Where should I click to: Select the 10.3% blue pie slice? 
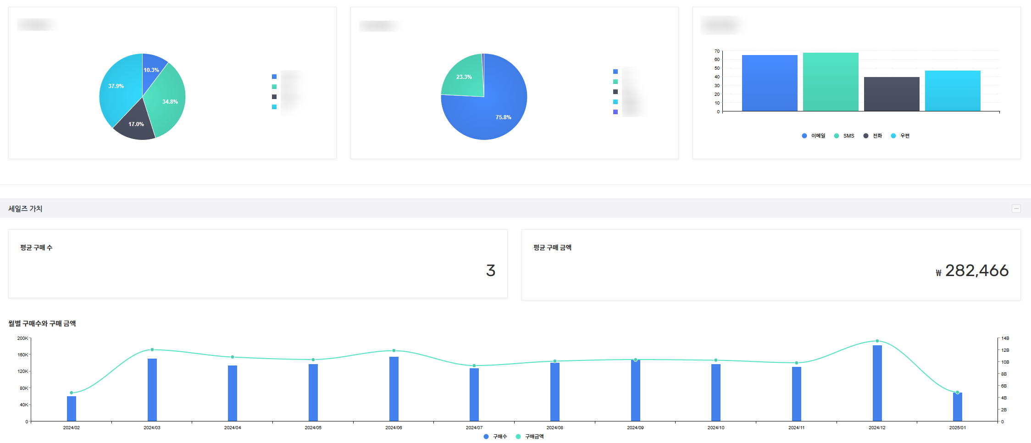[152, 68]
